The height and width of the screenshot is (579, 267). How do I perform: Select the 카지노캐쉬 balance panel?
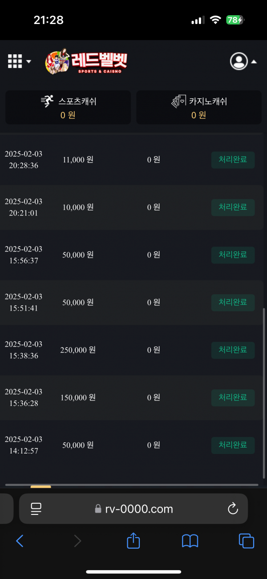click(x=199, y=108)
